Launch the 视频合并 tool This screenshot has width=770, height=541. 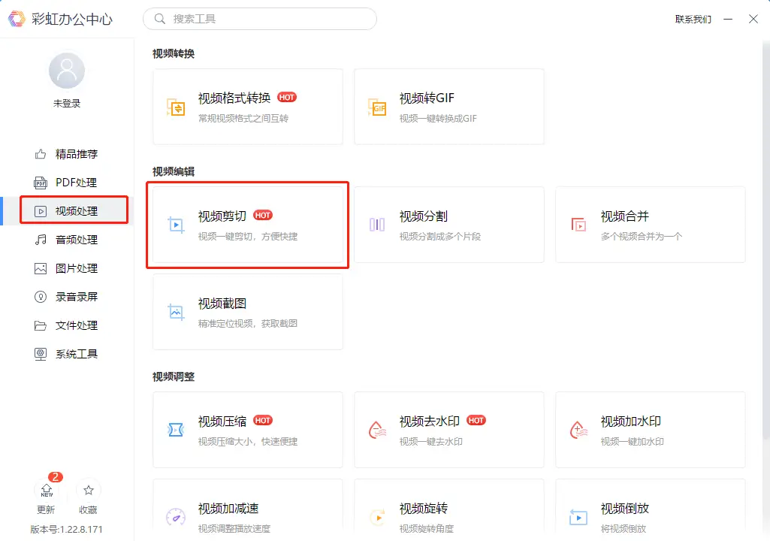pyautogui.click(x=650, y=225)
